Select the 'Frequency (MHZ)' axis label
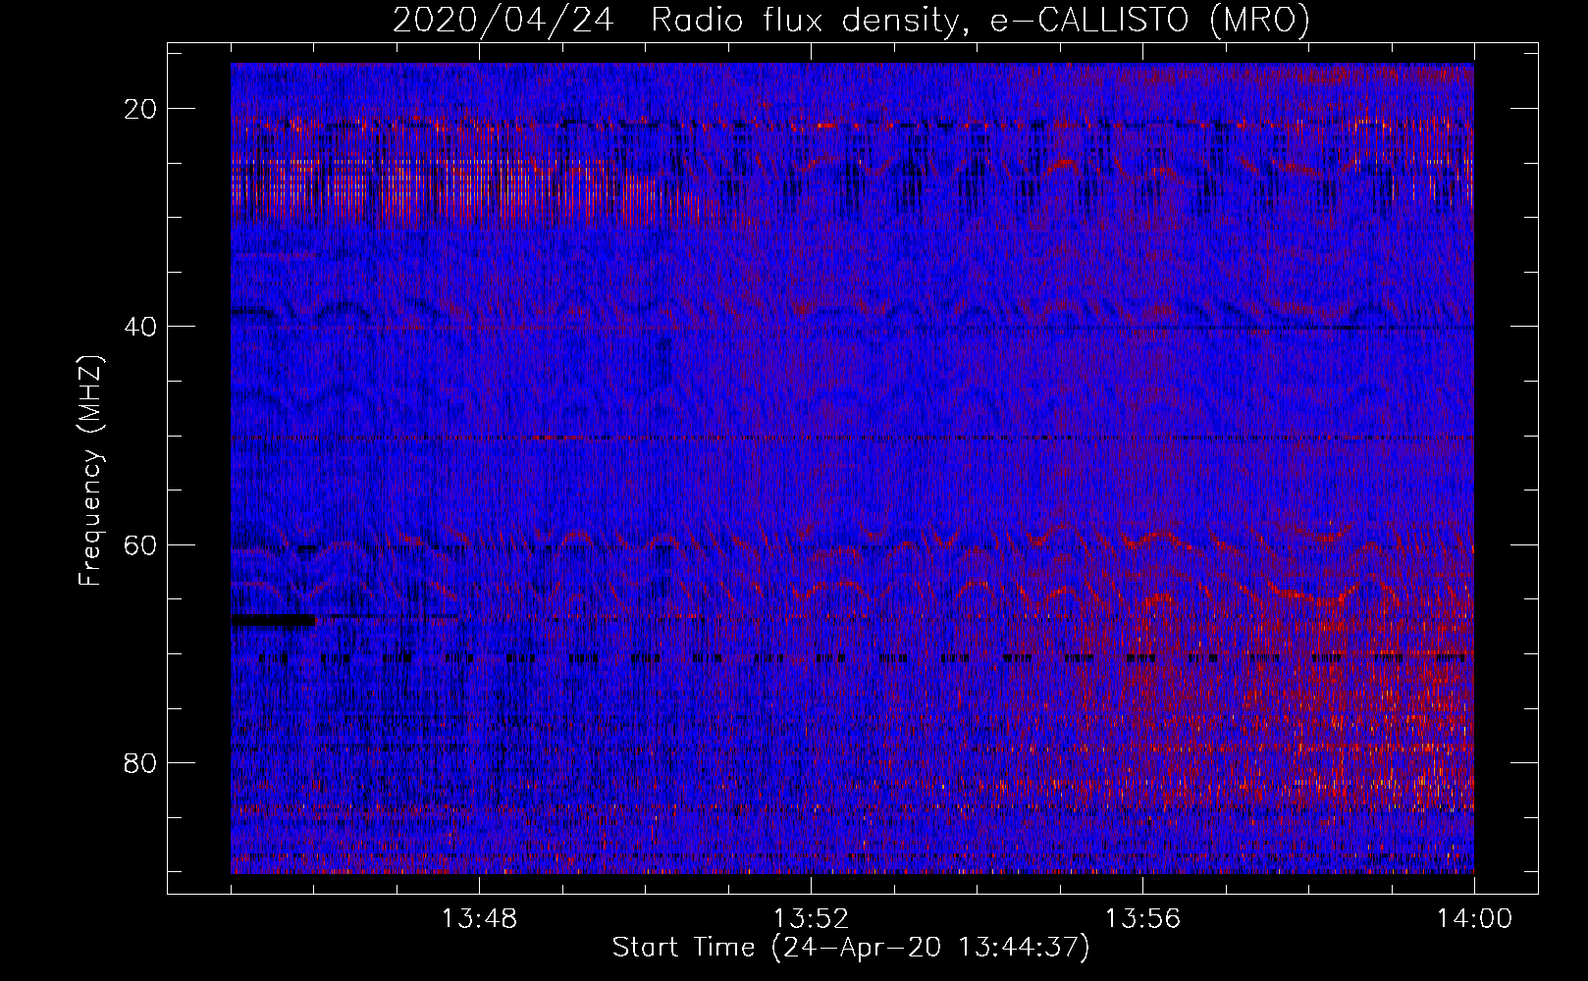This screenshot has width=1588, height=981. [89, 471]
